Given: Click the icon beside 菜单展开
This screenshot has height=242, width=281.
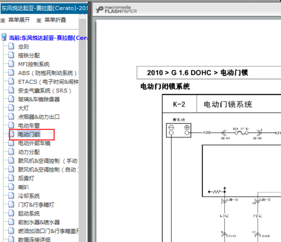Looking at the screenshot, I should [x=3, y=20].
